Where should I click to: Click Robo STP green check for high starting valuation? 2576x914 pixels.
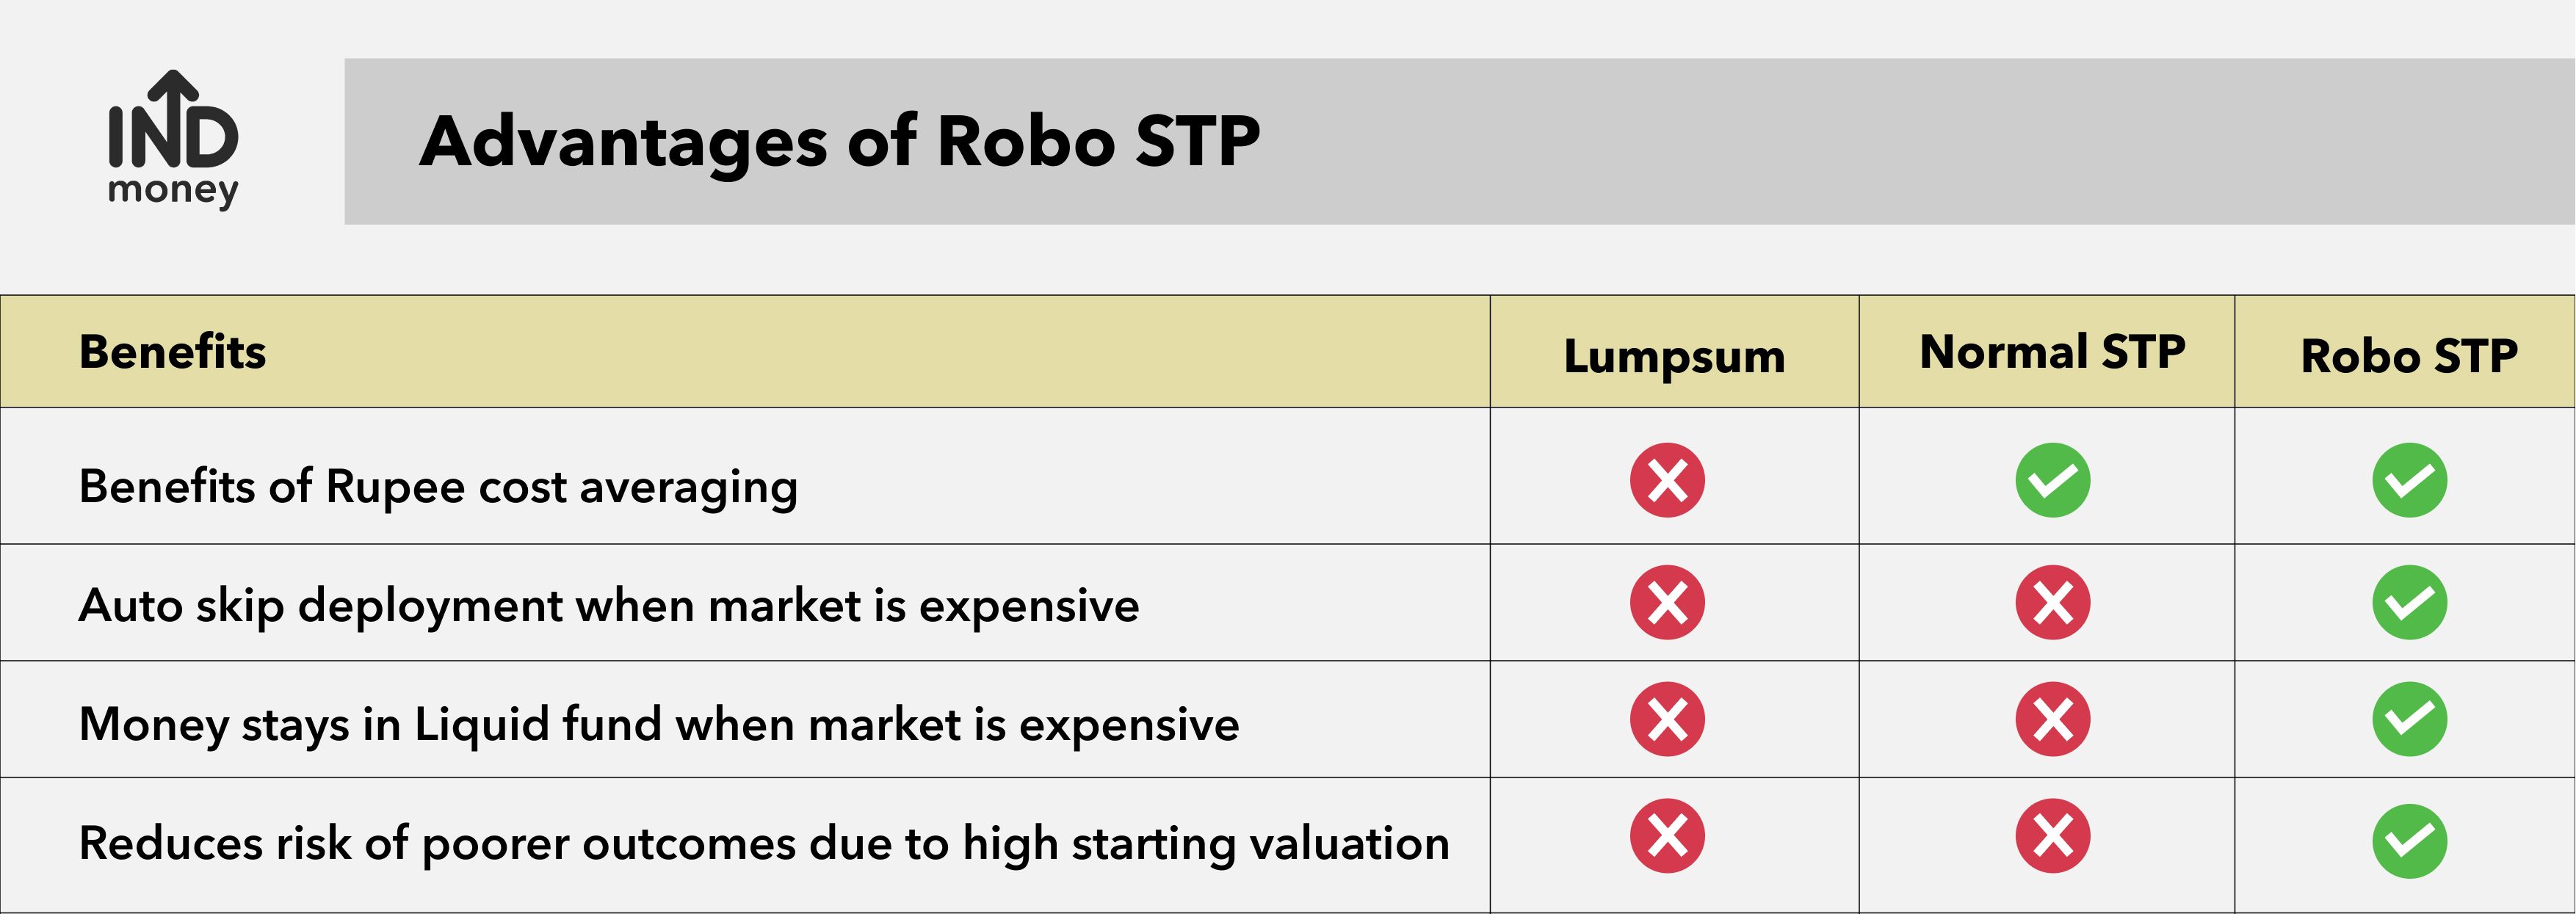(x=2409, y=841)
